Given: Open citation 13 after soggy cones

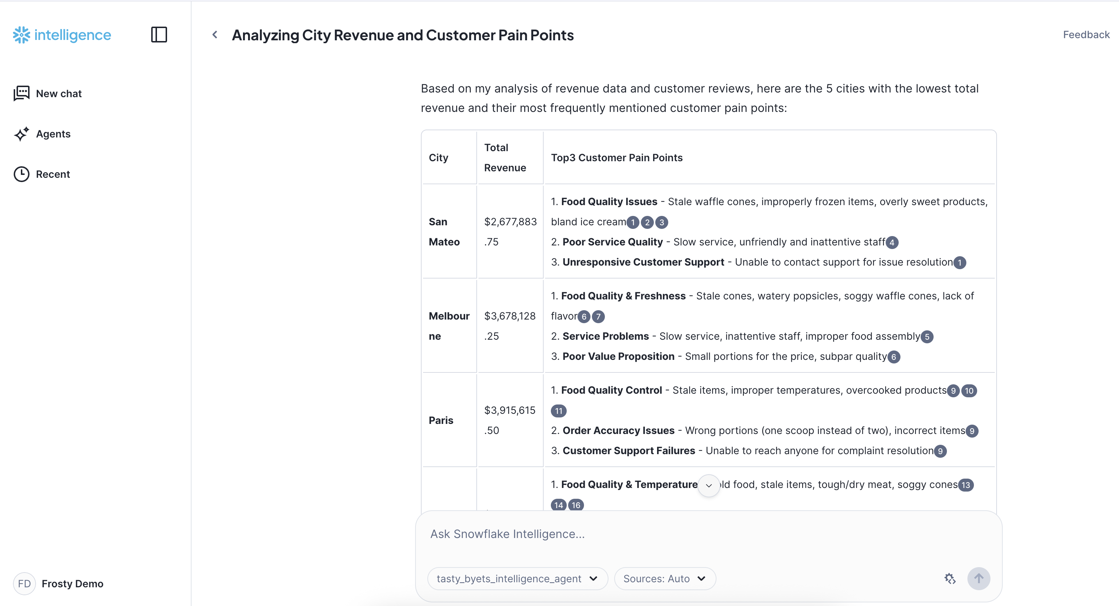Looking at the screenshot, I should click(x=966, y=485).
